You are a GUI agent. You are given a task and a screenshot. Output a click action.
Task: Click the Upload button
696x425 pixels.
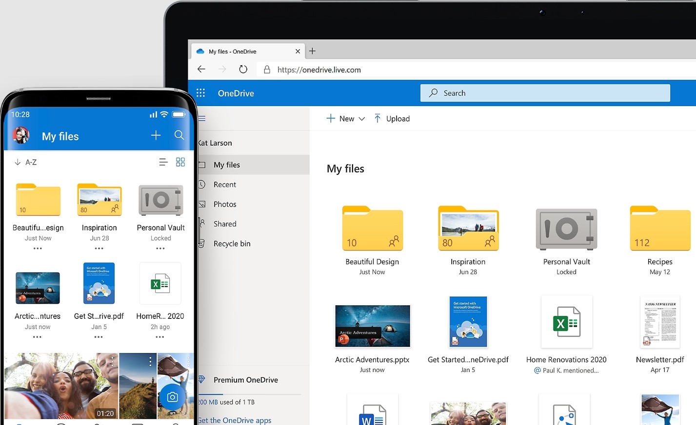coord(392,118)
